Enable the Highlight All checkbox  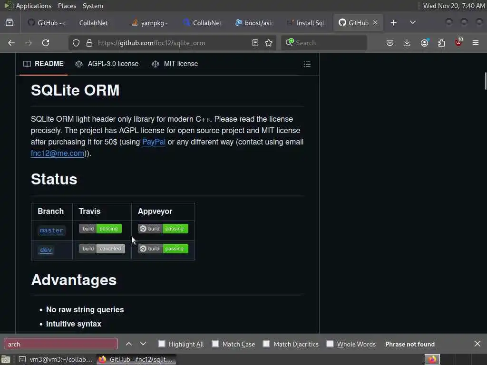(x=162, y=344)
